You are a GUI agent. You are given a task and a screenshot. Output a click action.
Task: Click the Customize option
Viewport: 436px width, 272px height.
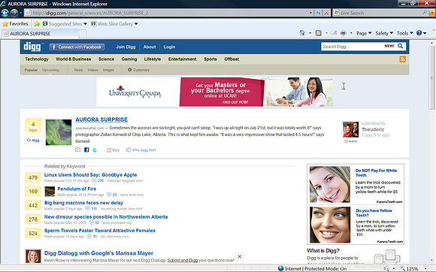click(138, 70)
